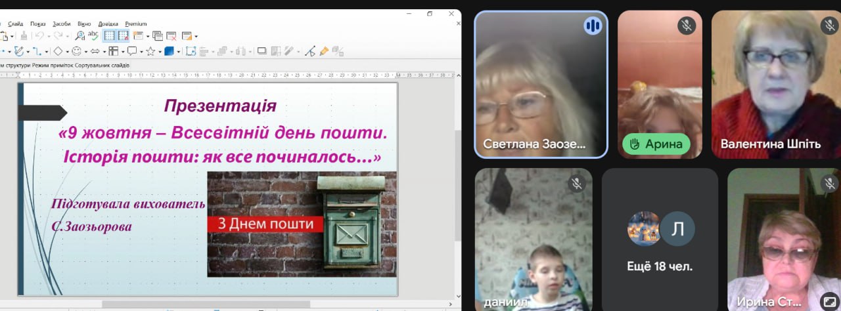Screen dimensions: 841x311
Task: Select the smiley face symbol shapes tool
Action: 76,51
